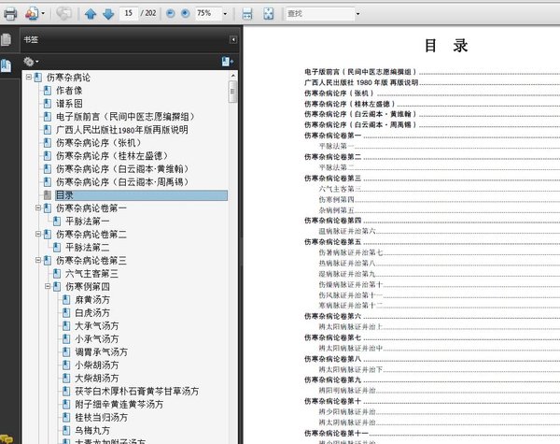The image size is (560, 444).
Task: Open the 谱系图 bookmark
Action: 69,104
